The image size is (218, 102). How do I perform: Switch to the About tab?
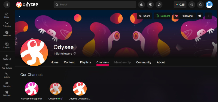tap(161, 62)
